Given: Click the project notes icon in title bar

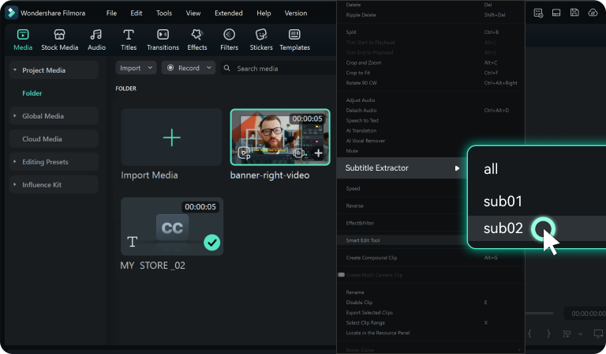Looking at the screenshot, I should 538,13.
